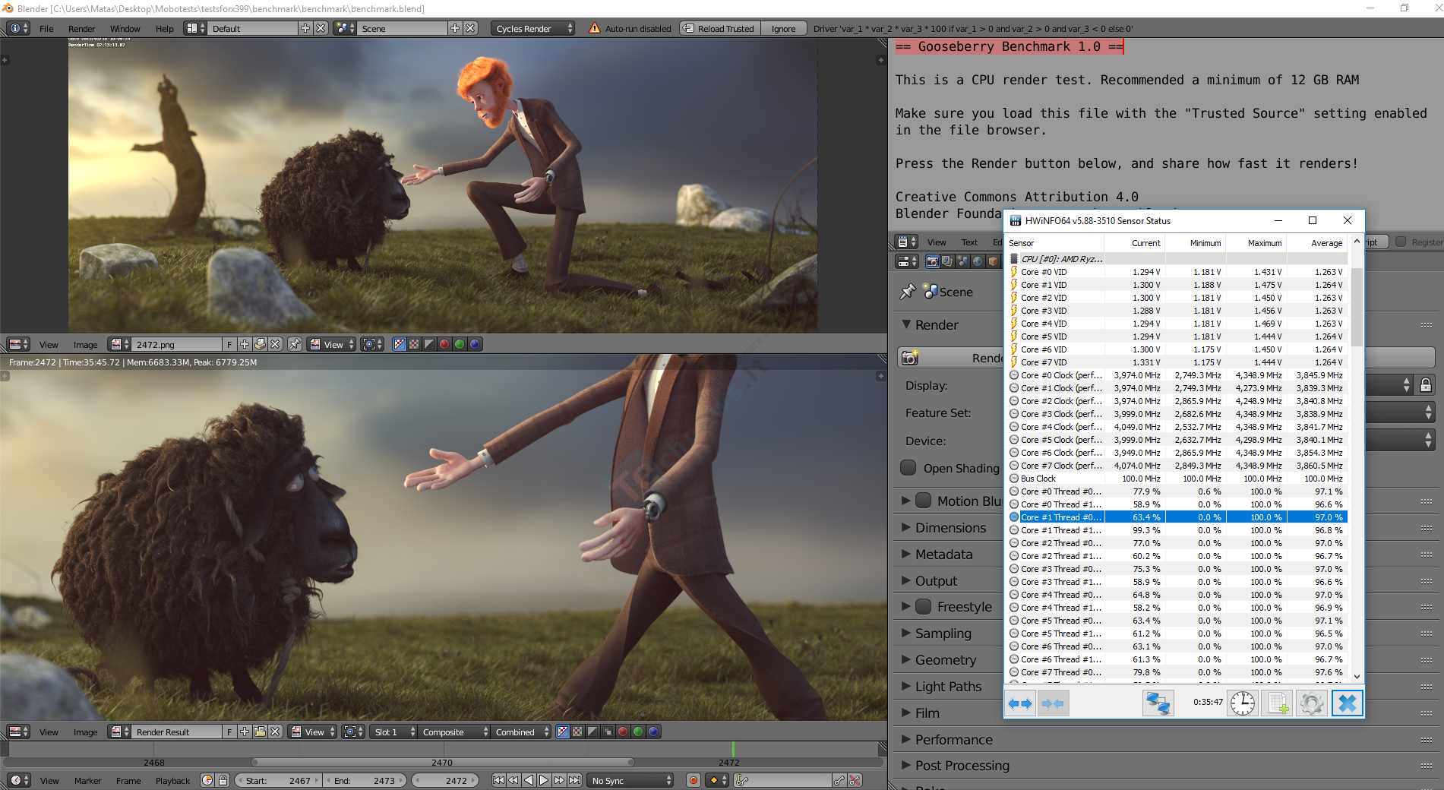The image size is (1444, 790).
Task: Click the HWiNFO clock reset timer icon
Action: pyautogui.click(x=1243, y=703)
